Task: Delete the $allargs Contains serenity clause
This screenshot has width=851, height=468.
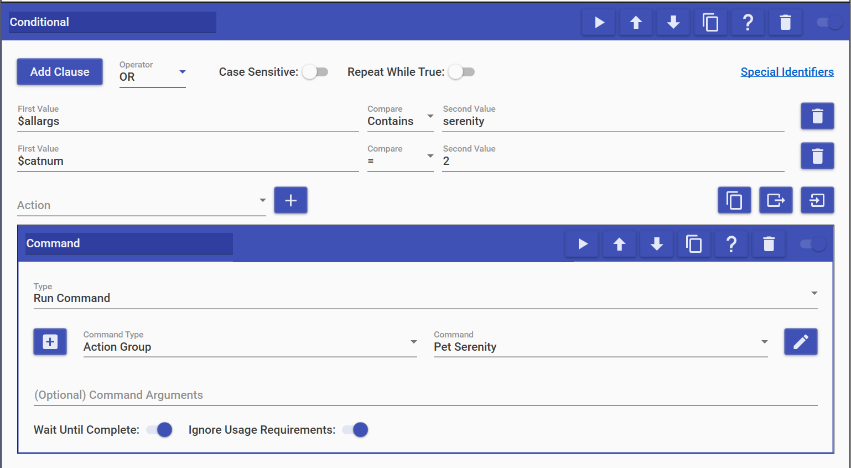Action: coord(817,116)
